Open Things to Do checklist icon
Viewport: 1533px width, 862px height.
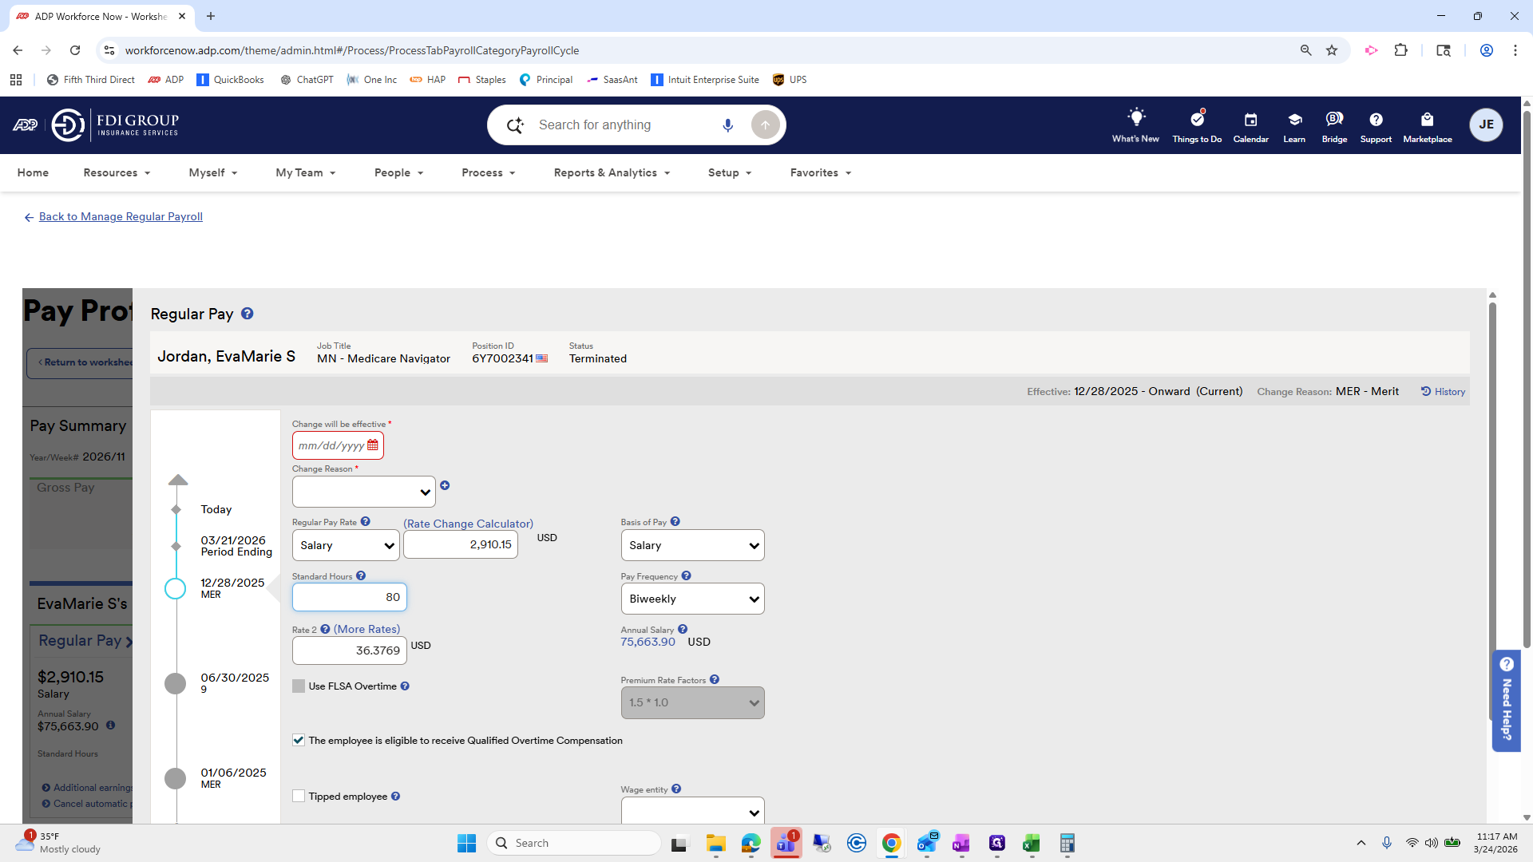(1196, 119)
